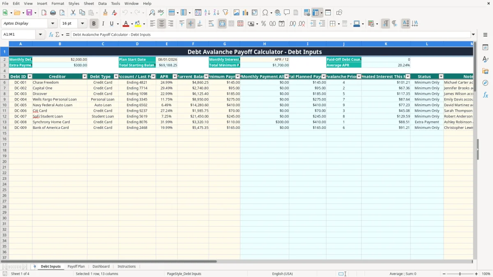Click column H header

click(265, 43)
